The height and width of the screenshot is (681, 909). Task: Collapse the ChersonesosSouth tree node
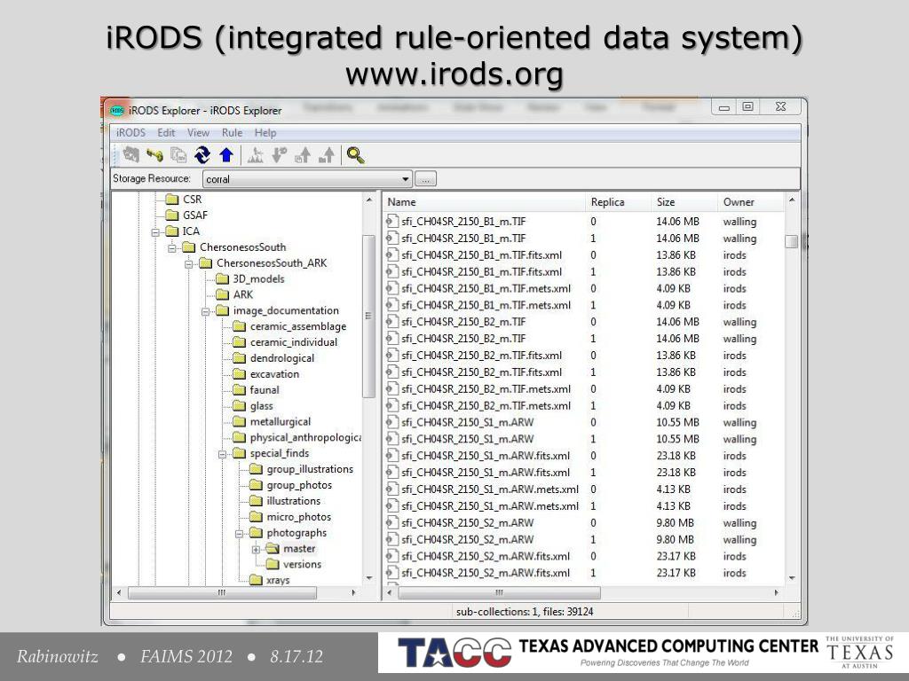[x=172, y=248]
